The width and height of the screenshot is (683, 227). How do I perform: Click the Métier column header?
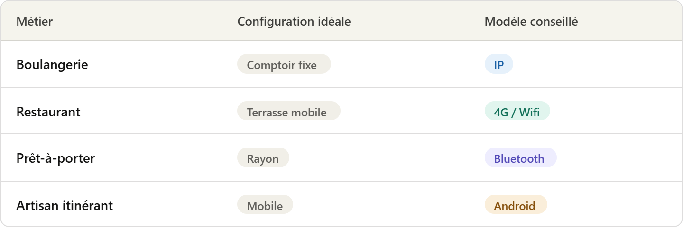tap(35, 22)
